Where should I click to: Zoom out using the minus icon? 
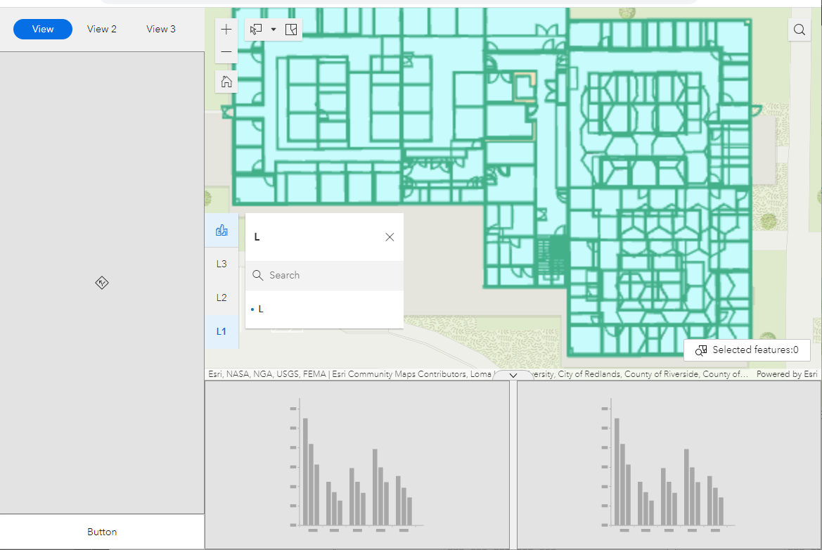[x=226, y=51]
